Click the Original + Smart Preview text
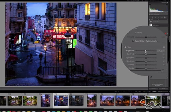171x112 pixels. (155, 15)
